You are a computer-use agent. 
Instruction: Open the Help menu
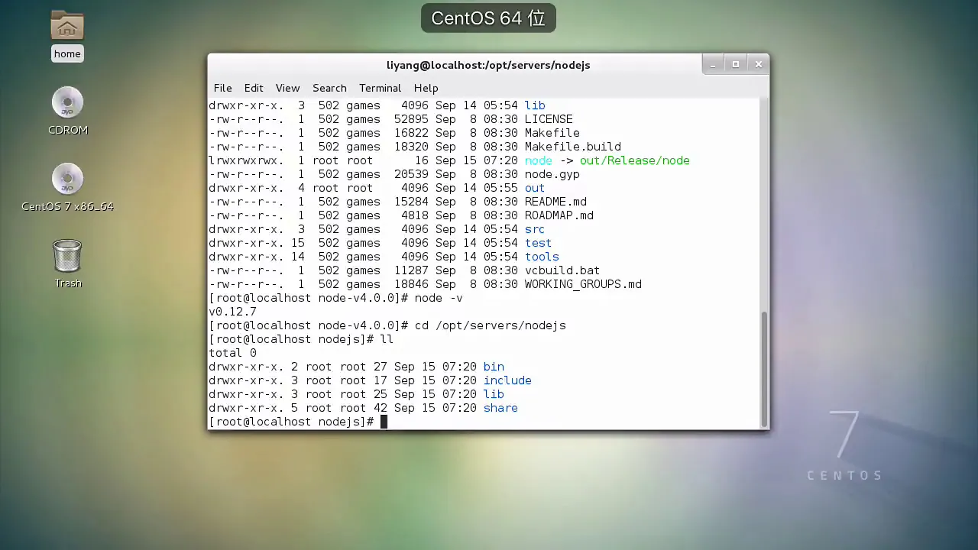[x=426, y=88]
